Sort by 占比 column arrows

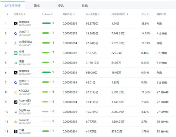tap(148, 14)
